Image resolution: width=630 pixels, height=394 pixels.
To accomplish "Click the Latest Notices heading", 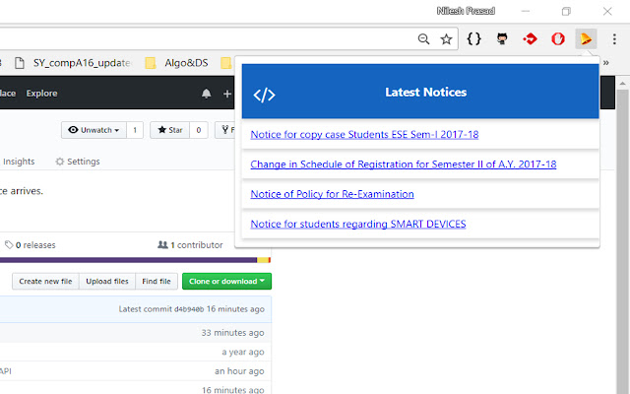I will pos(426,93).
